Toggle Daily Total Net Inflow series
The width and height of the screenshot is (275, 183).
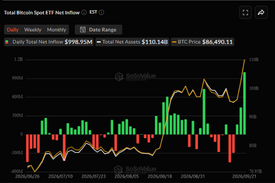point(49,42)
